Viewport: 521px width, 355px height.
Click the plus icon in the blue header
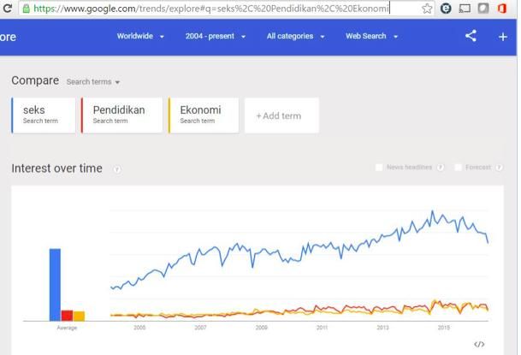[x=503, y=37]
